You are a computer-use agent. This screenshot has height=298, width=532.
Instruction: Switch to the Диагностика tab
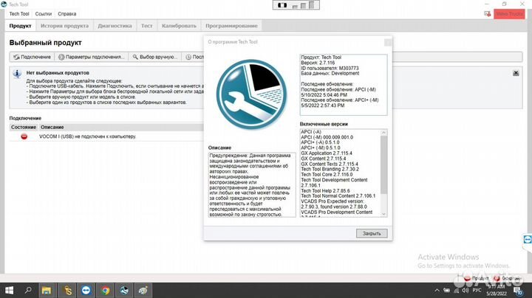pos(115,26)
